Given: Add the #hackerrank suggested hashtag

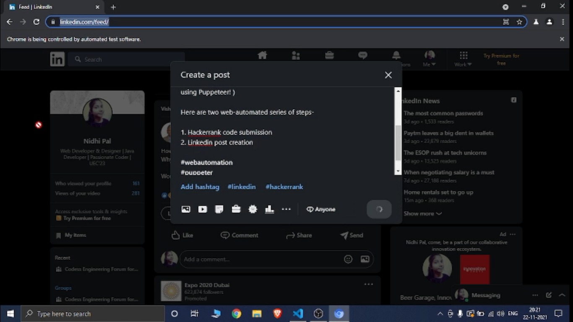Looking at the screenshot, I should tap(284, 187).
